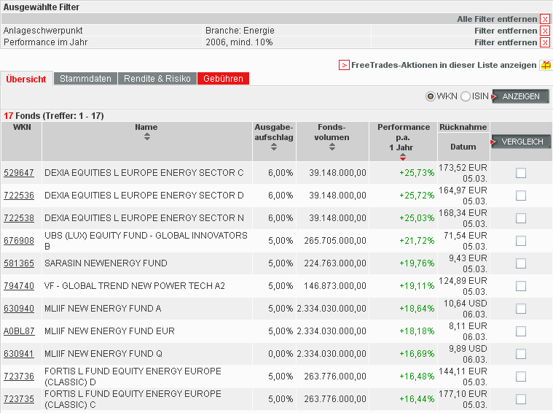Open the Gebühren tab

click(223, 79)
